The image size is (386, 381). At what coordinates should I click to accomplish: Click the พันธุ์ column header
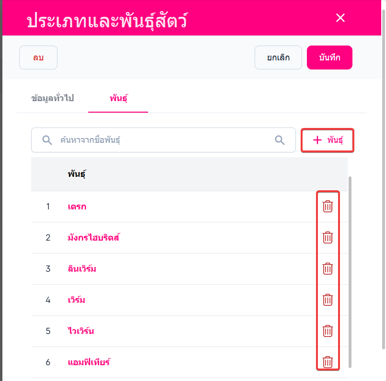click(77, 174)
